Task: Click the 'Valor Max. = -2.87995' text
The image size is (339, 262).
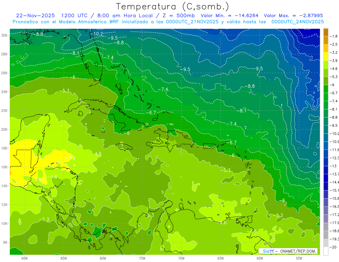Action: point(293,16)
